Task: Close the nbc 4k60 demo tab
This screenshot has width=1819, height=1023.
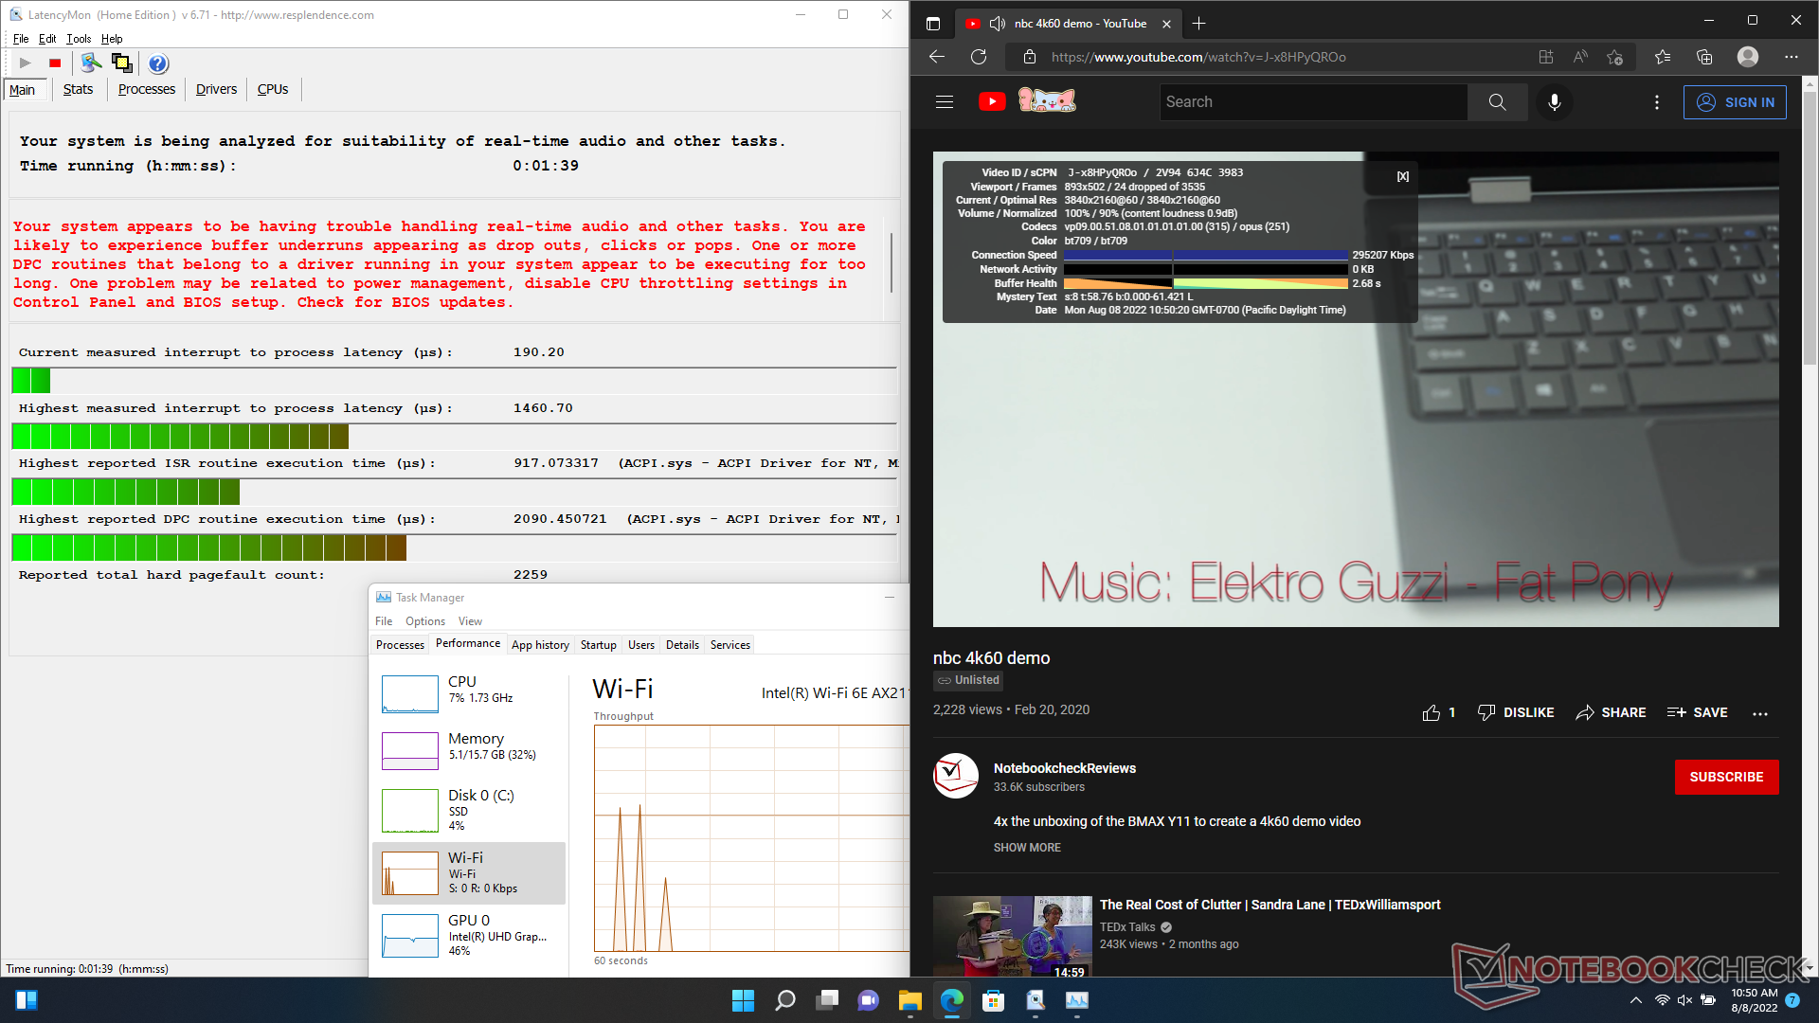Action: pos(1166,24)
